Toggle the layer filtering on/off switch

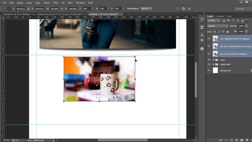tap(247, 21)
